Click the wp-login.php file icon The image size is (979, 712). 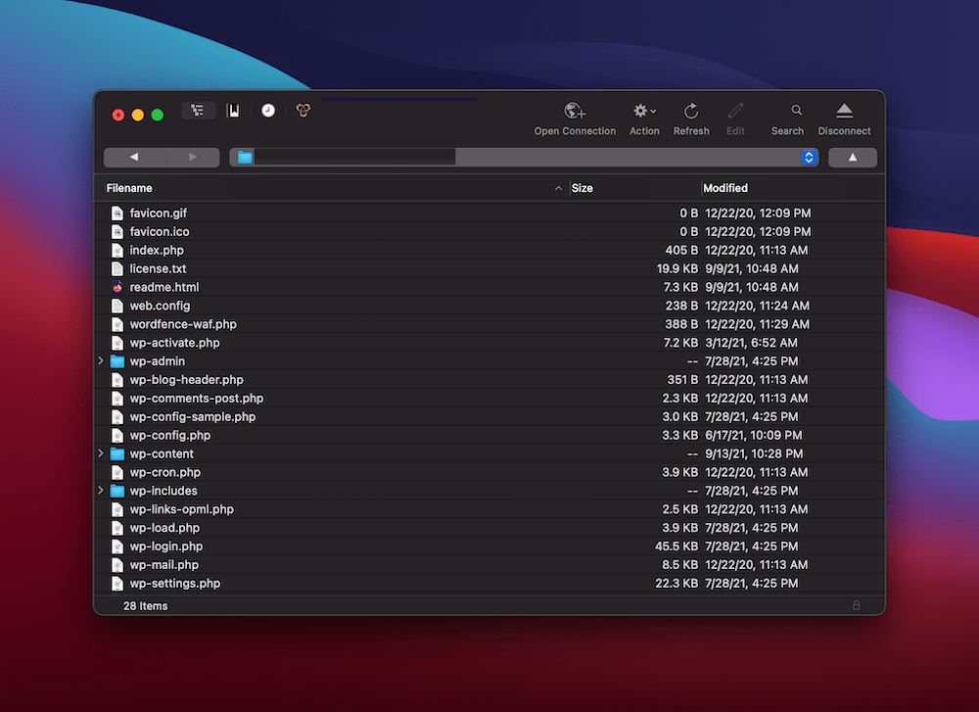[x=117, y=546]
